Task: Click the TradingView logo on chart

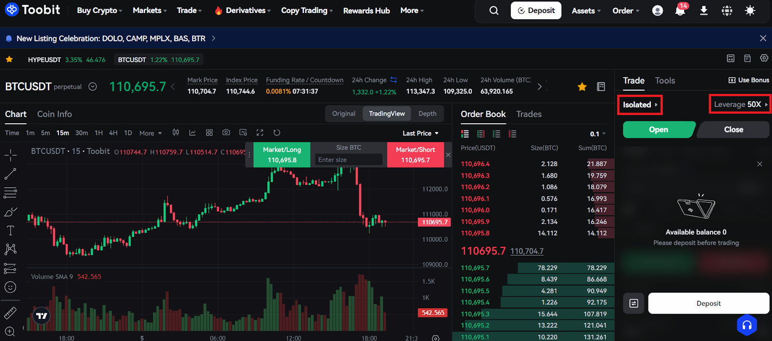Action: pyautogui.click(x=42, y=316)
